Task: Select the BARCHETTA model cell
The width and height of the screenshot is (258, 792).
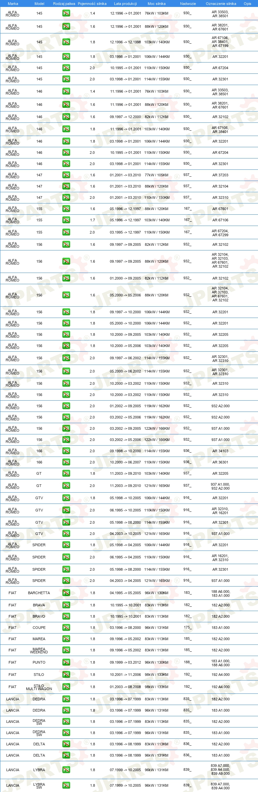Action: click(x=39, y=593)
